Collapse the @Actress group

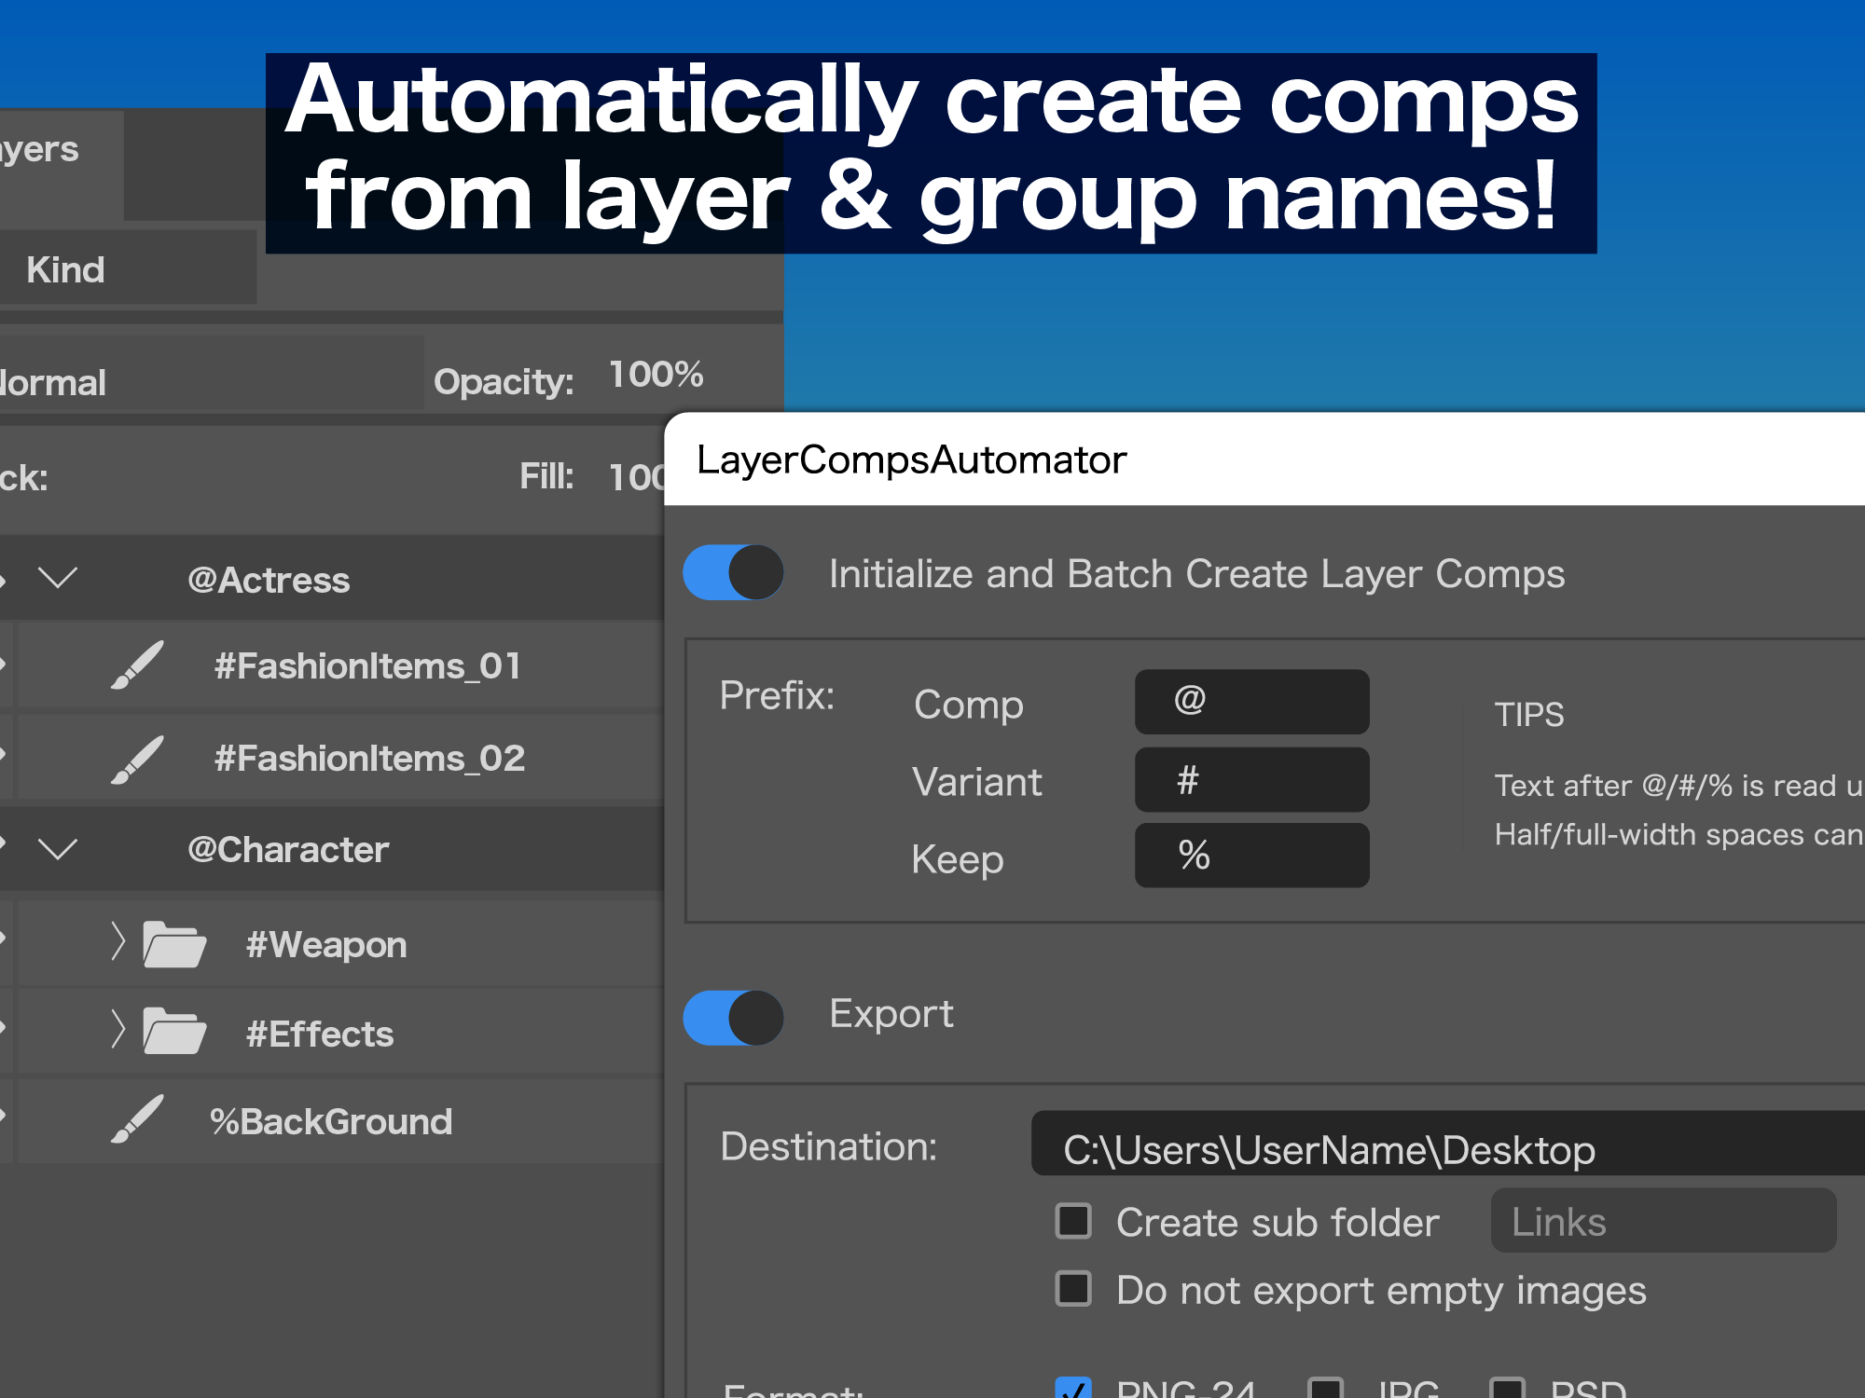click(58, 579)
